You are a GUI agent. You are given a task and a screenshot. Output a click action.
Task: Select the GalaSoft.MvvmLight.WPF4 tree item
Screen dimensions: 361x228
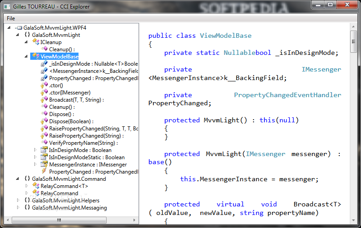pyautogui.click(x=55, y=28)
